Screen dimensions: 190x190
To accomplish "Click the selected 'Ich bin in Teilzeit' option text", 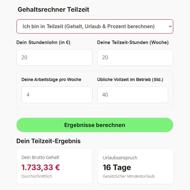I will coord(89,26).
